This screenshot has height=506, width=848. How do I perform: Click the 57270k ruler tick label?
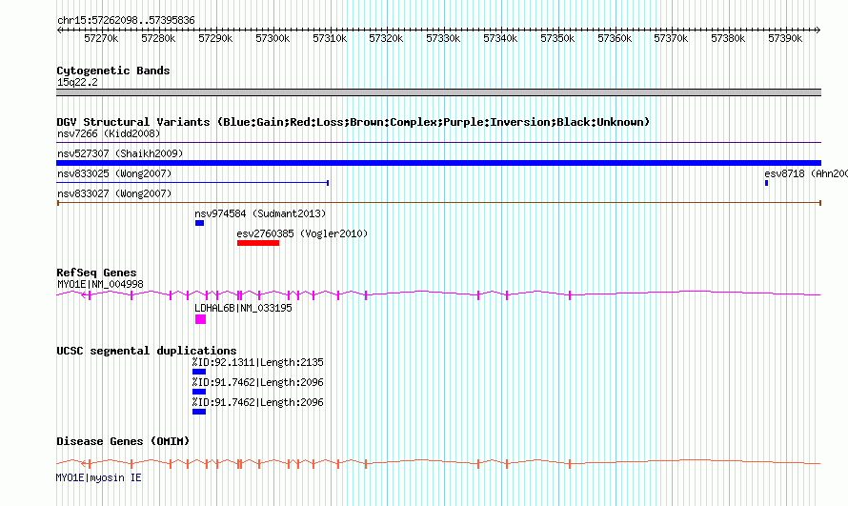[101, 39]
